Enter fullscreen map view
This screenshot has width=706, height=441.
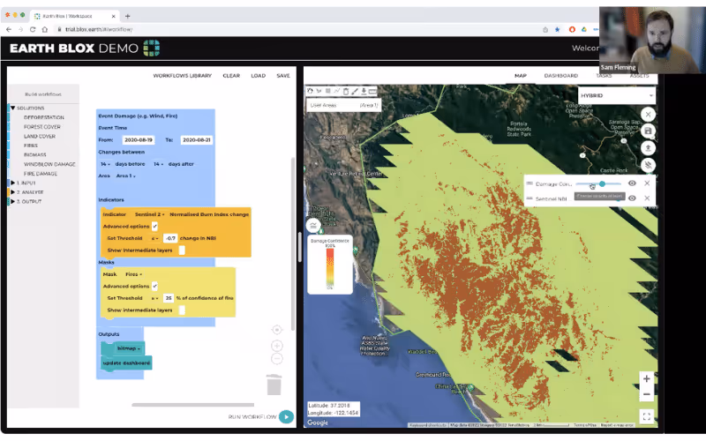coord(647,416)
